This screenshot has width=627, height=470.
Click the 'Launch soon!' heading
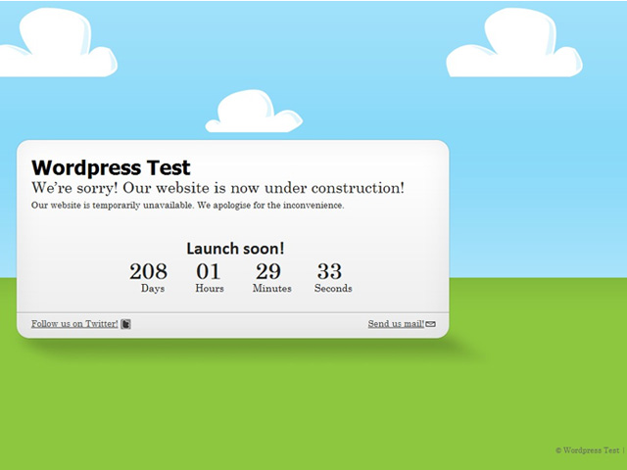(x=235, y=249)
